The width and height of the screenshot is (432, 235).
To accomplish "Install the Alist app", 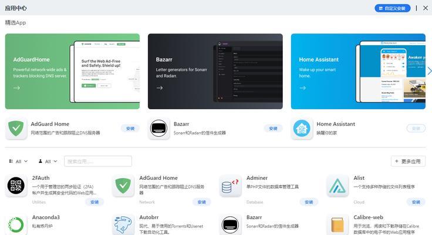I will (416, 202).
